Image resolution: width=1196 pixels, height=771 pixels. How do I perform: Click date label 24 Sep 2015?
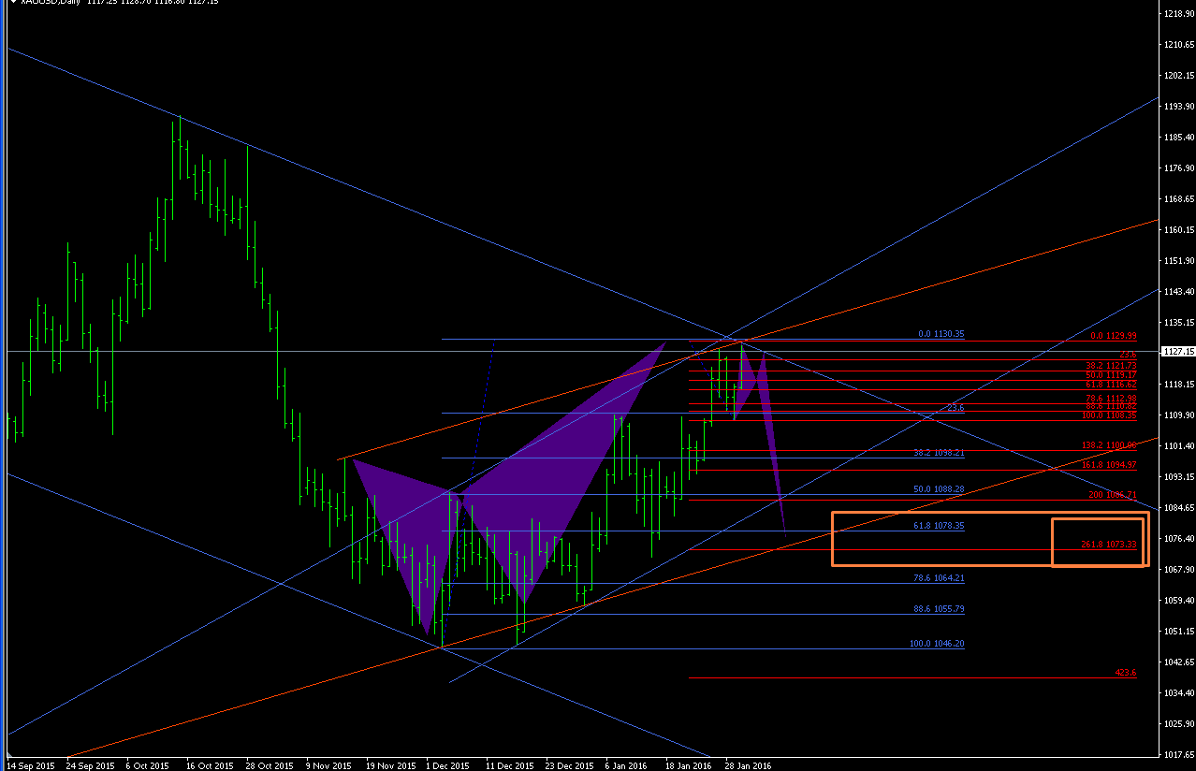pos(90,765)
